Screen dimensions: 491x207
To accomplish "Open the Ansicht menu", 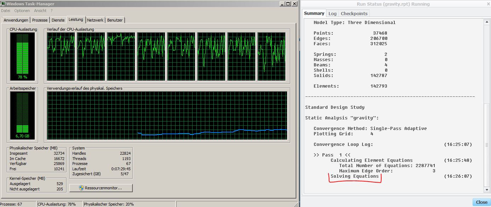I will coord(40,11).
